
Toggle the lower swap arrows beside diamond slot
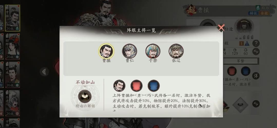[x=256, y=104]
